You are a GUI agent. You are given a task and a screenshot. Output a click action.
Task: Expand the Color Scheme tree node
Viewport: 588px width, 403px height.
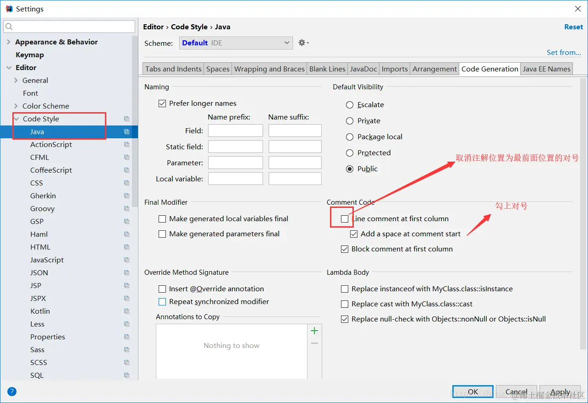tap(16, 106)
